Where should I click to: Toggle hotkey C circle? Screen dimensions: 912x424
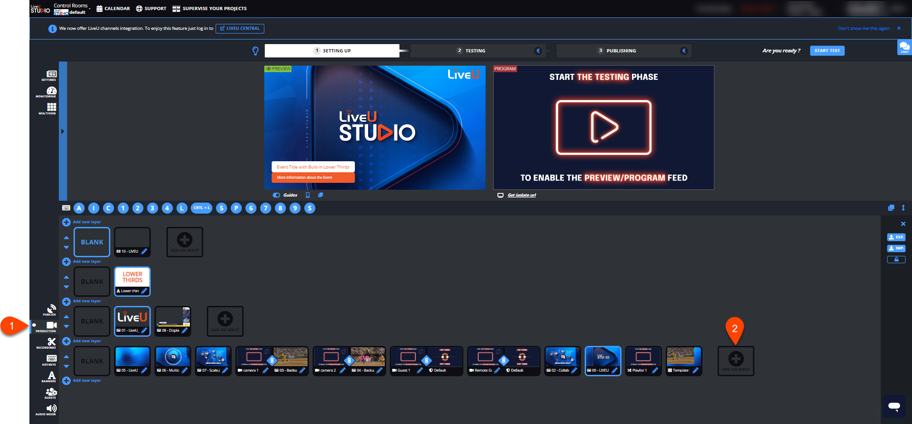tap(108, 208)
